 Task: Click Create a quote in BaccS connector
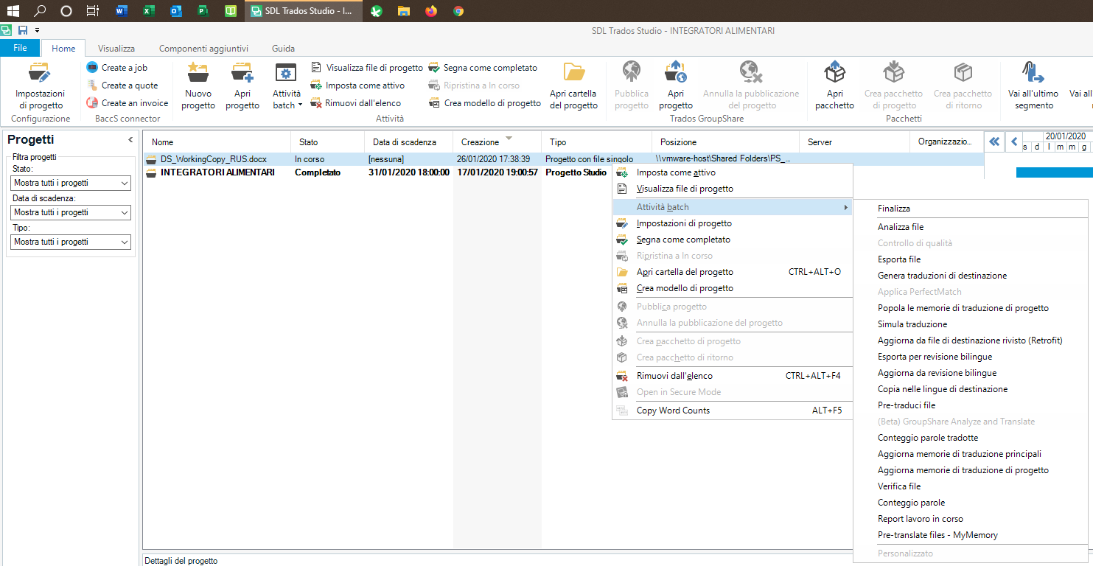tap(122, 85)
